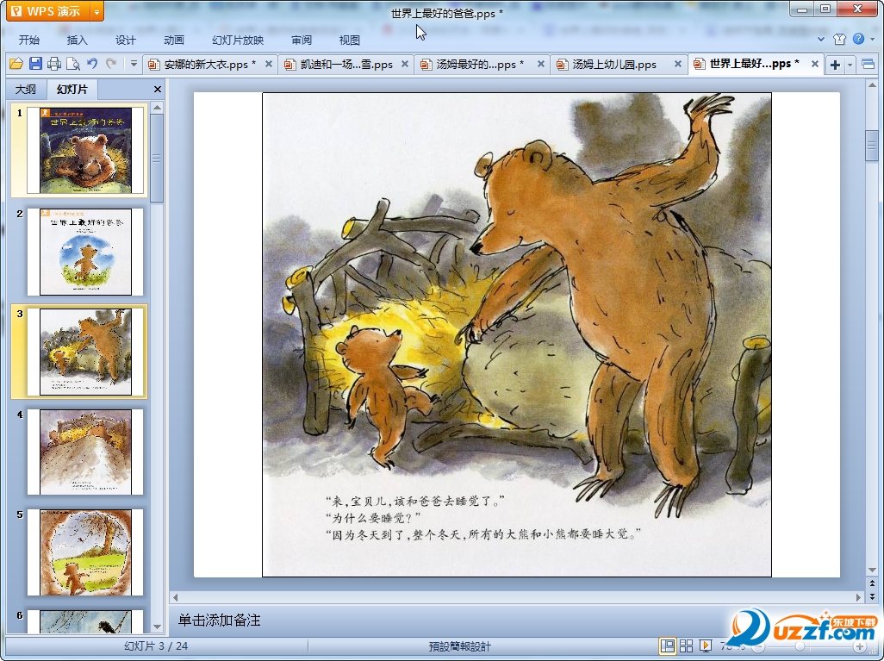Open a file with the folder icon
The width and height of the screenshot is (884, 661).
click(16, 64)
